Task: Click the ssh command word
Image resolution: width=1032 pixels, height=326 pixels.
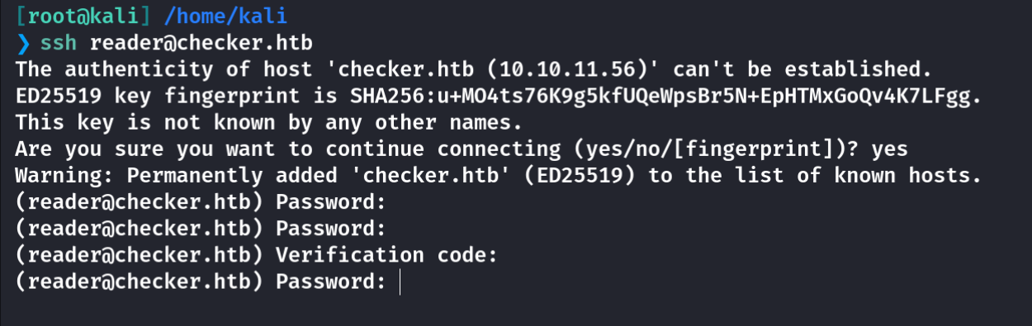Action: point(59,42)
